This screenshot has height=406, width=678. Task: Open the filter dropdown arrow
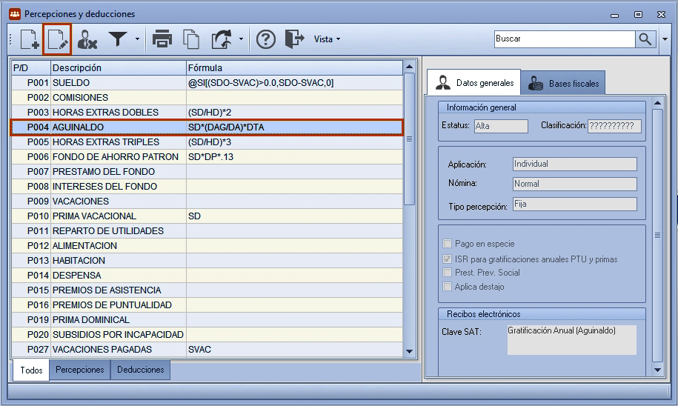137,39
